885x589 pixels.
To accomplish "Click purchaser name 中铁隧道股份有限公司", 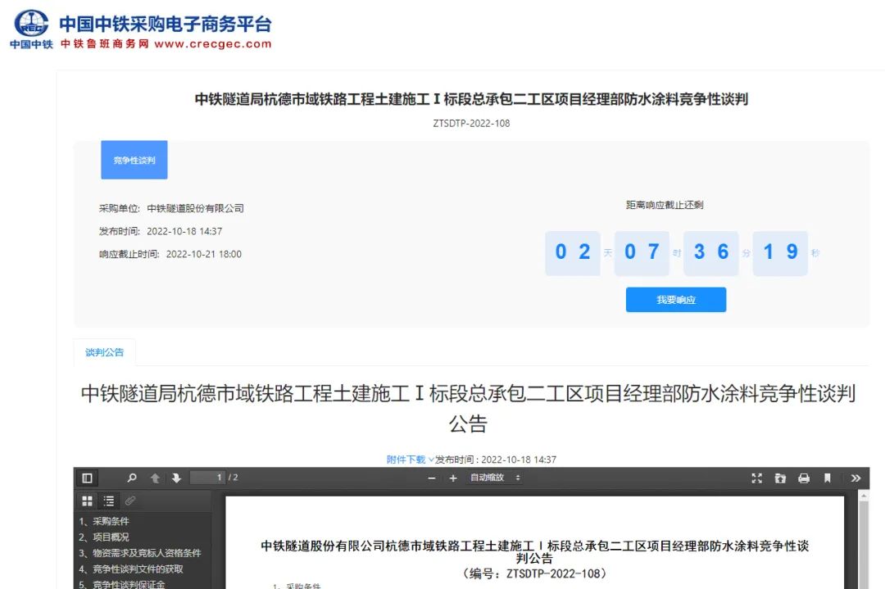I will click(x=195, y=208).
